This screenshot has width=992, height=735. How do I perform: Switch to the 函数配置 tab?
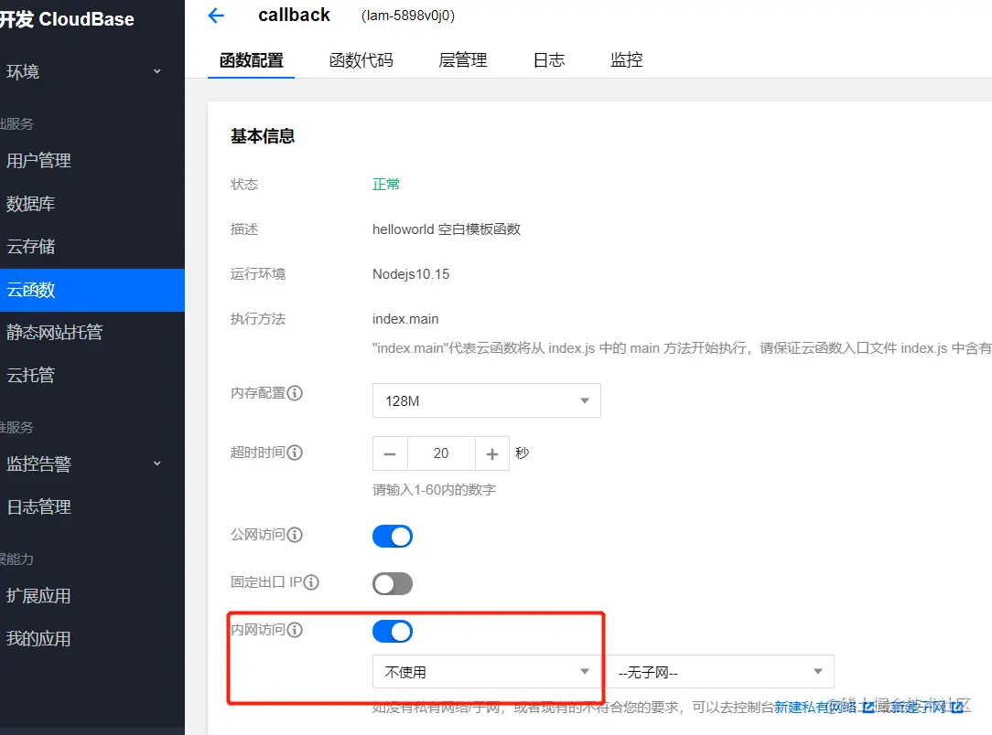pos(251,60)
